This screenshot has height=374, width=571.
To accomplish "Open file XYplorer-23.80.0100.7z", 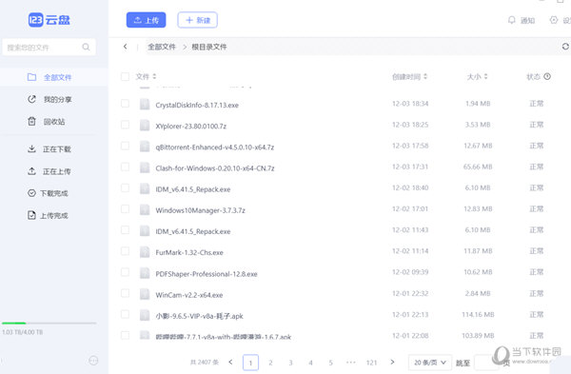I will pyautogui.click(x=191, y=127).
